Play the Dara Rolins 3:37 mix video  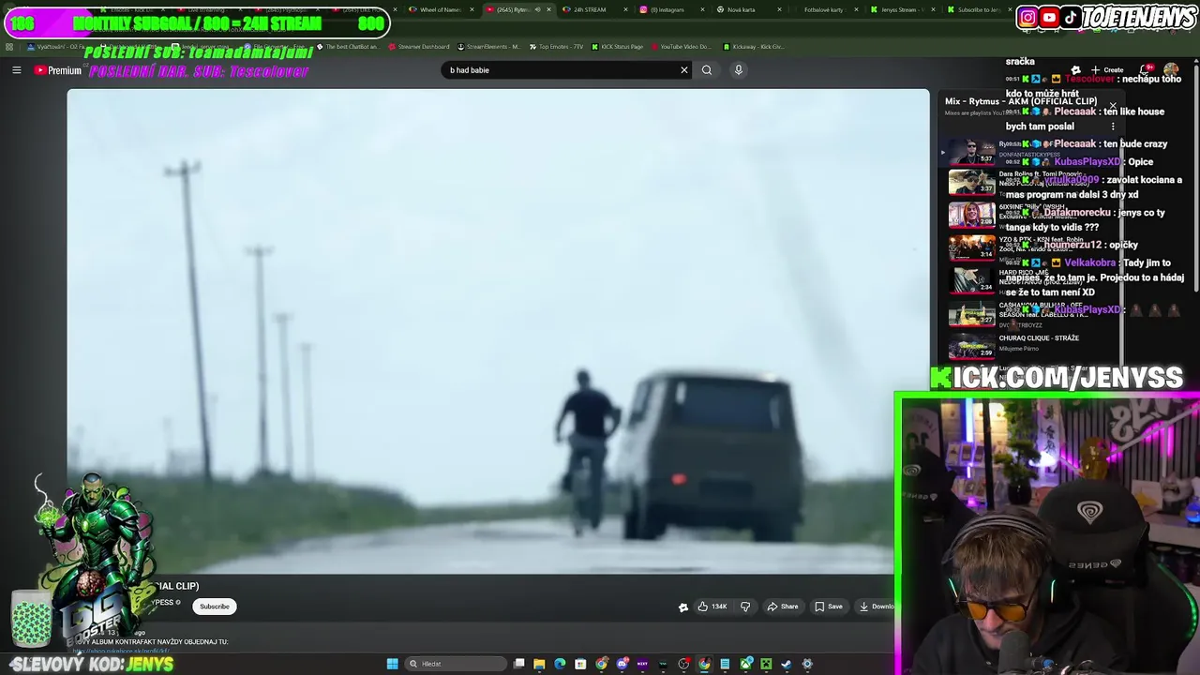971,182
